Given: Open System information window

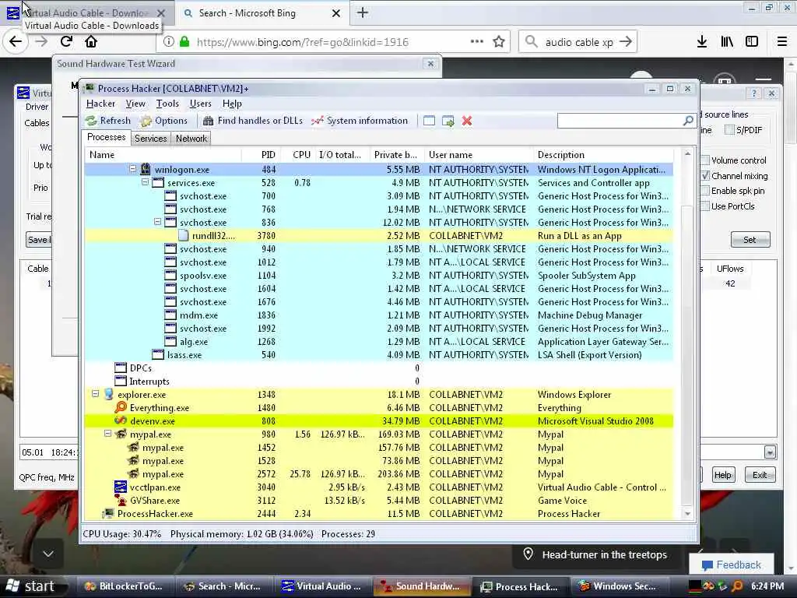Looking at the screenshot, I should 360,121.
